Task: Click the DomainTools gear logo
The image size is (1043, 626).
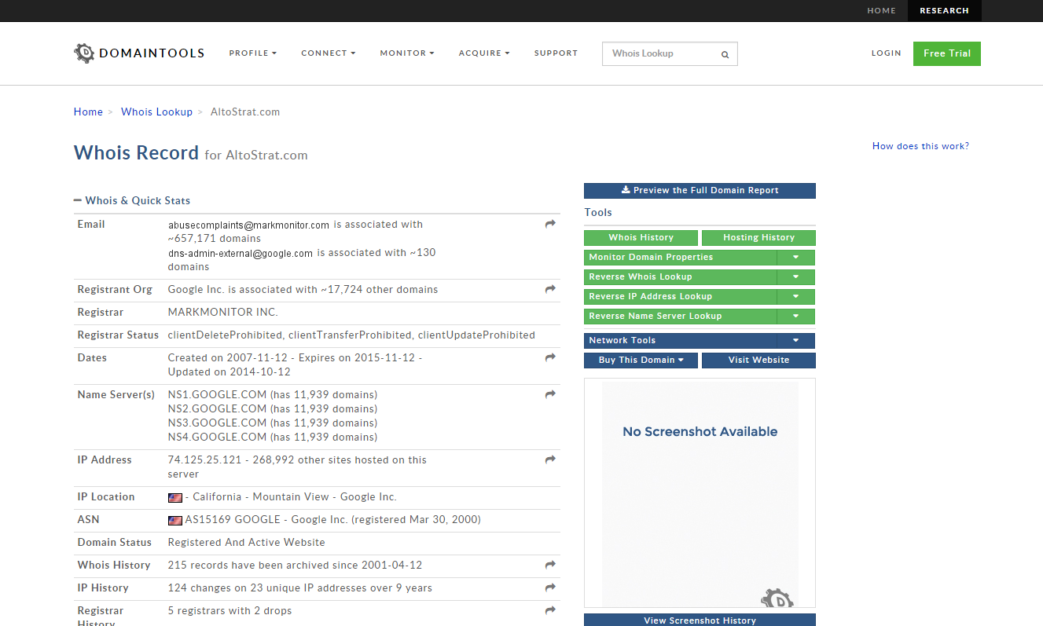Action: (x=84, y=53)
